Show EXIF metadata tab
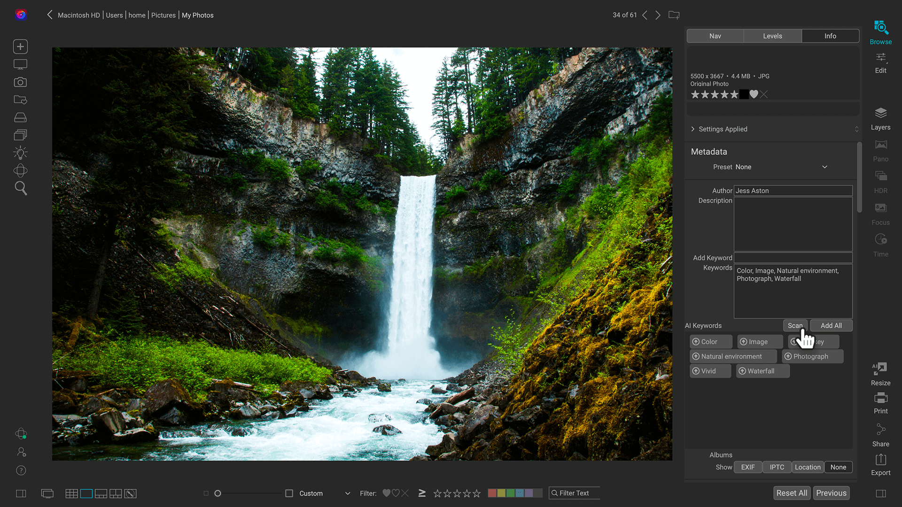902x507 pixels. 747,467
